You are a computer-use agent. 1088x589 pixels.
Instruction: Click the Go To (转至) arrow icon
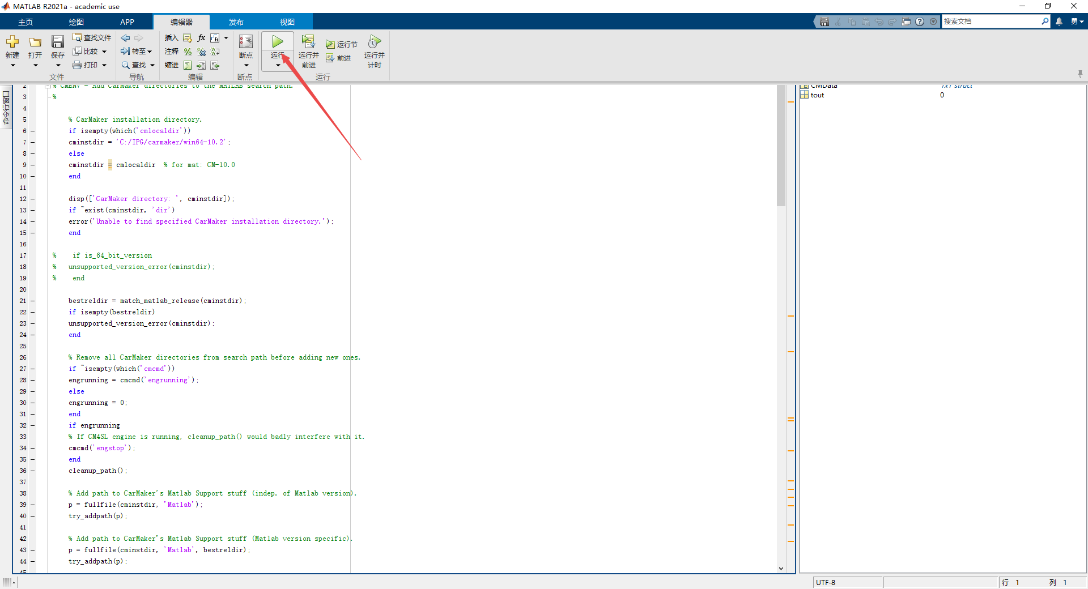pyautogui.click(x=125, y=51)
